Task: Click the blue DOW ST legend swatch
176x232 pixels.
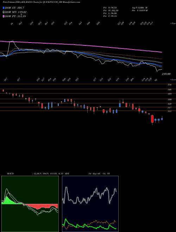Action: pos(4,8)
